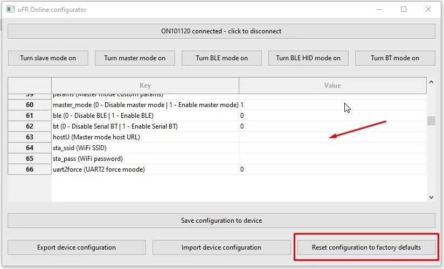Select the sta_pass WiFi password value cell
Image resolution: width=444 pixels, height=269 pixels.
332,159
